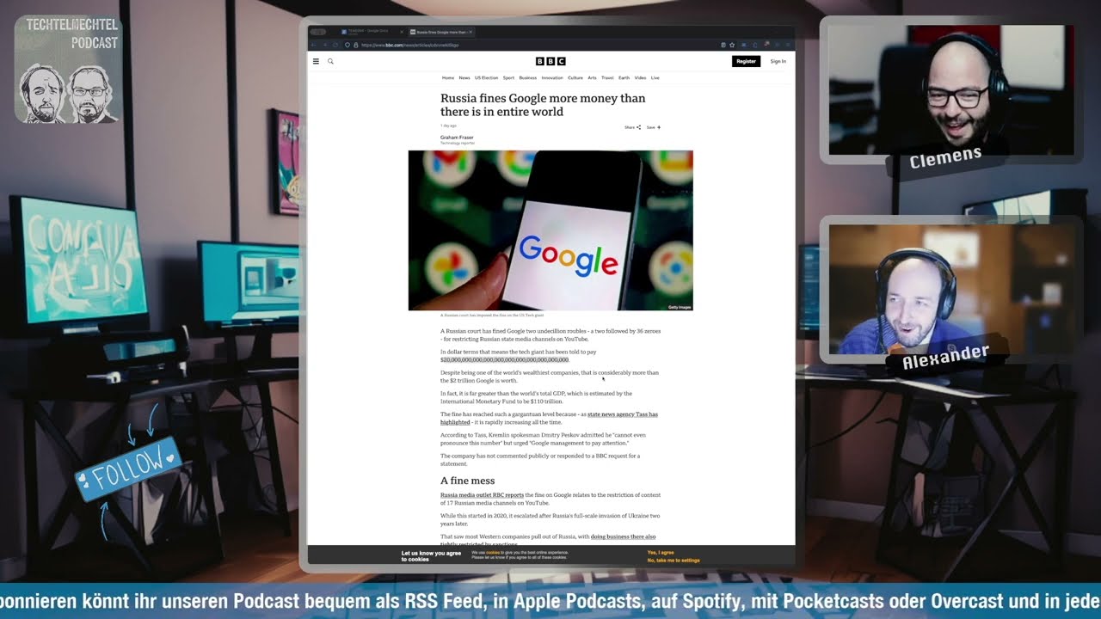Open the 'doing business there also' link
Viewport: 1101px width, 619px height.
pyautogui.click(x=623, y=536)
